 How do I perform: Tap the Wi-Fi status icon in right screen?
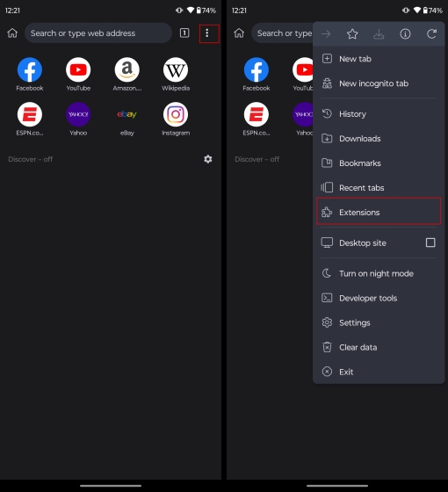point(417,11)
